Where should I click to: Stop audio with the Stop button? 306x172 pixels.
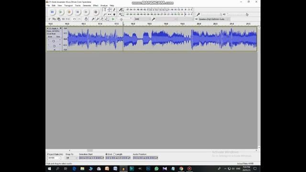[x=69, y=12]
